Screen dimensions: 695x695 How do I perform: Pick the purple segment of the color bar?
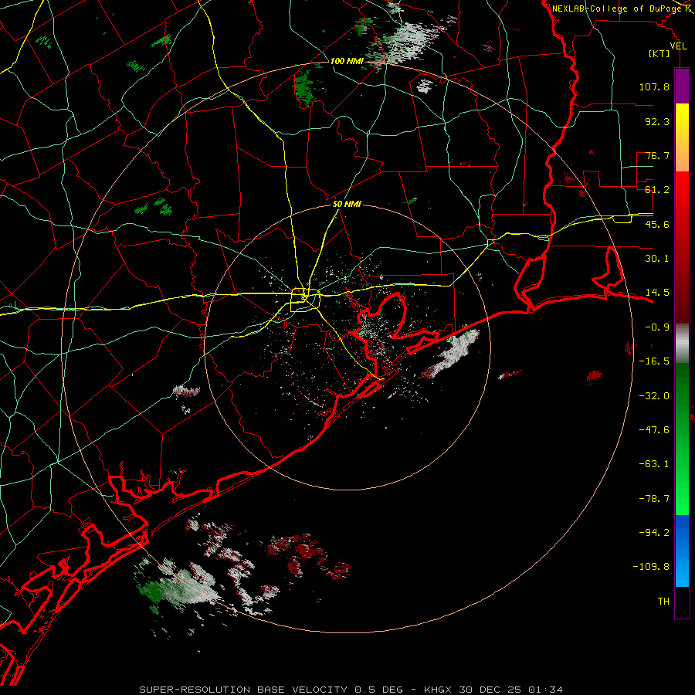pos(682,86)
